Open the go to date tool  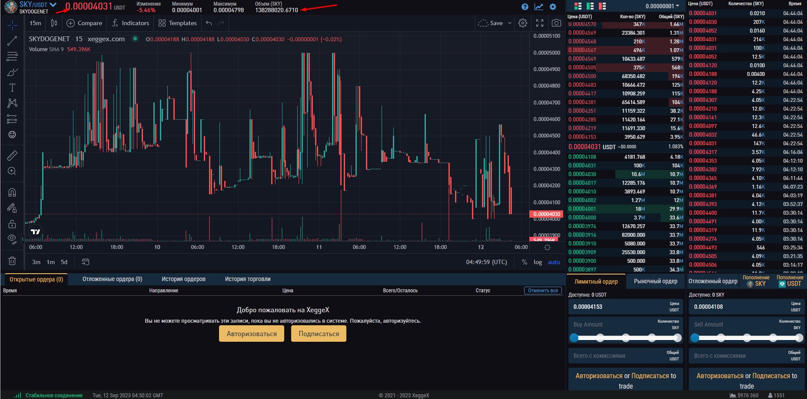pos(86,262)
